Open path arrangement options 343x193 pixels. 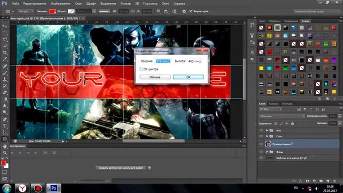pyautogui.click(x=174, y=11)
